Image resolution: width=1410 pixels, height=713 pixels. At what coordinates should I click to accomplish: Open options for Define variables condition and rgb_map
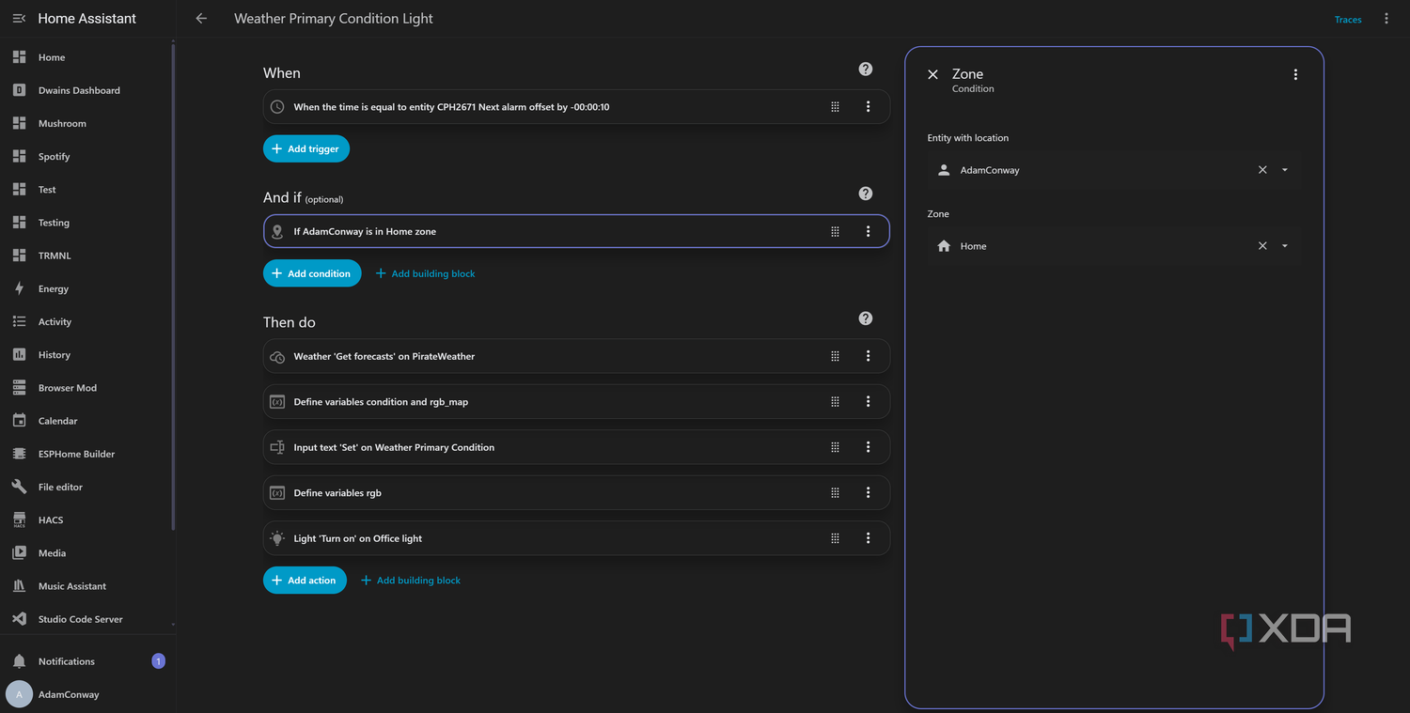(x=868, y=402)
